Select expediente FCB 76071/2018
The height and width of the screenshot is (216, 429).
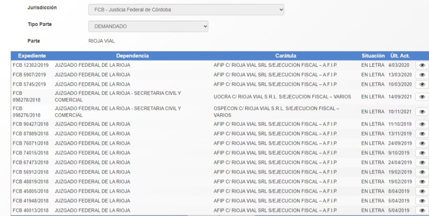click(x=31, y=143)
